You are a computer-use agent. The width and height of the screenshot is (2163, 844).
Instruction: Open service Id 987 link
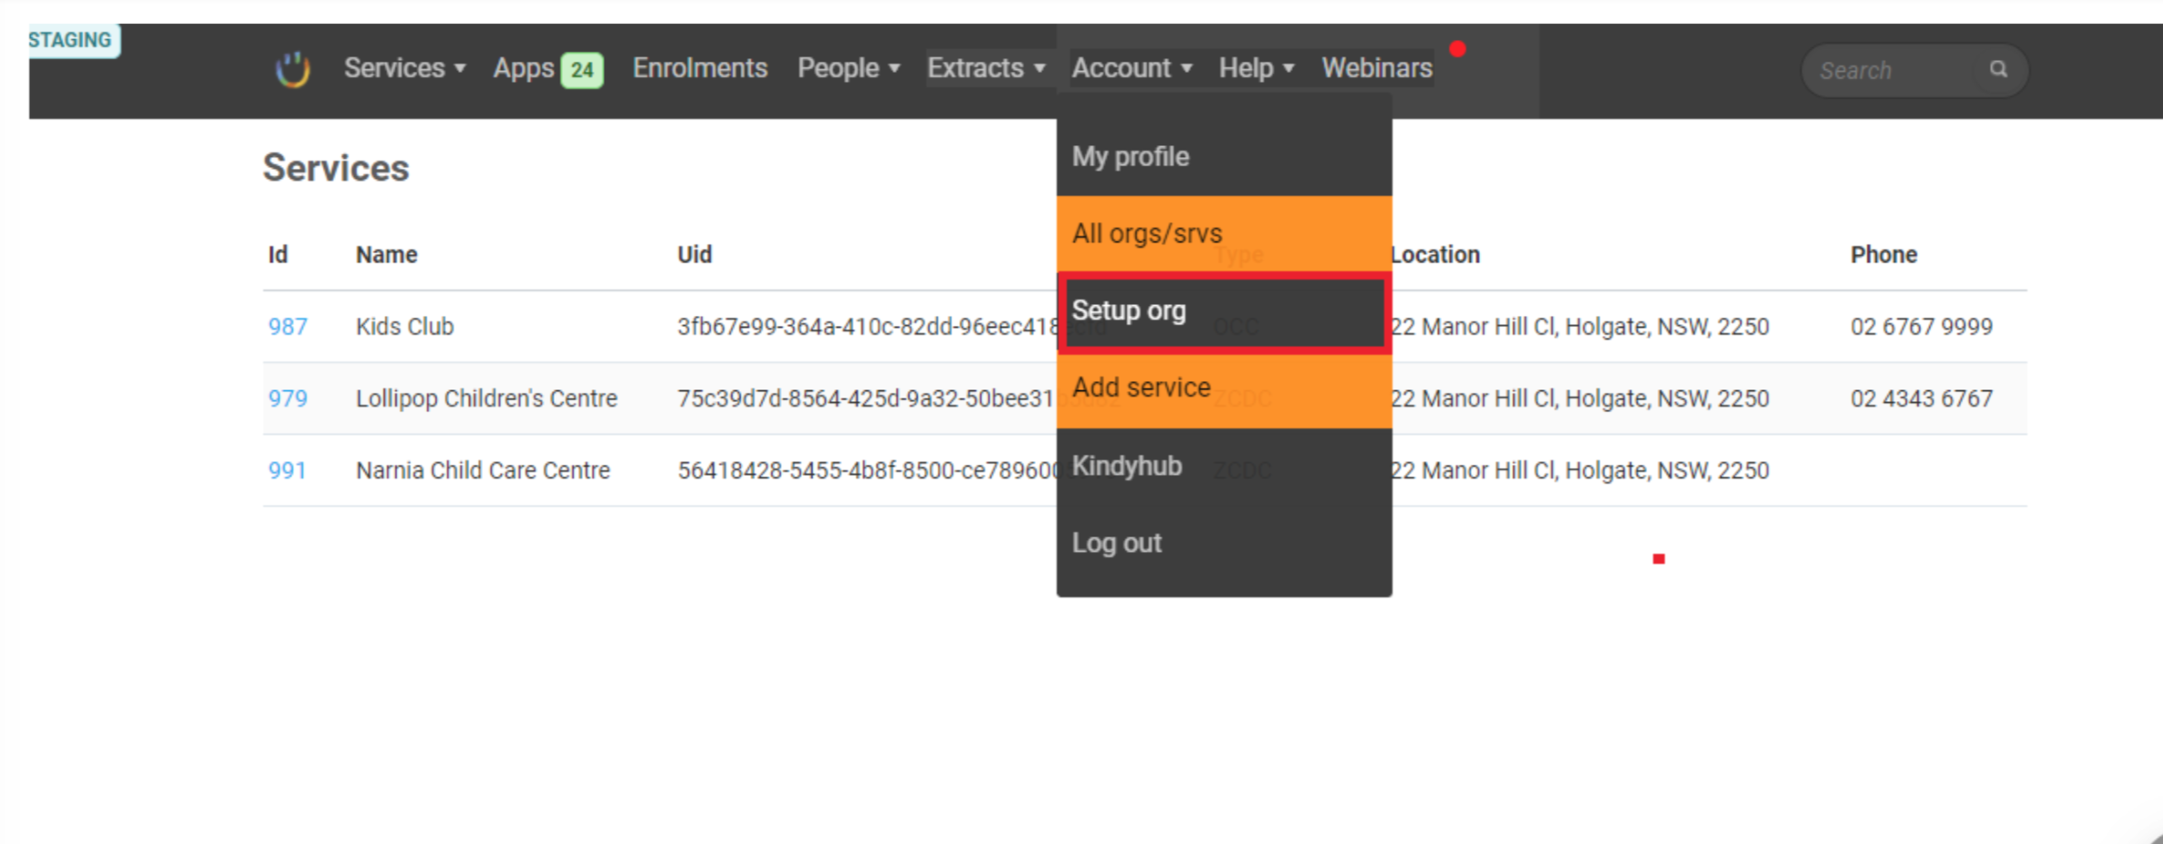pyautogui.click(x=287, y=327)
